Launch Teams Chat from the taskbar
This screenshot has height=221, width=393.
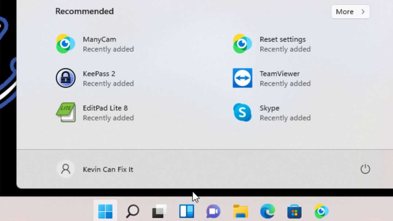213,211
